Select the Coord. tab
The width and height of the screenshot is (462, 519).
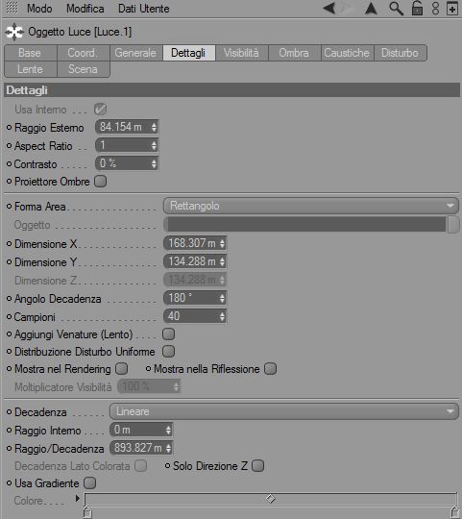click(83, 53)
